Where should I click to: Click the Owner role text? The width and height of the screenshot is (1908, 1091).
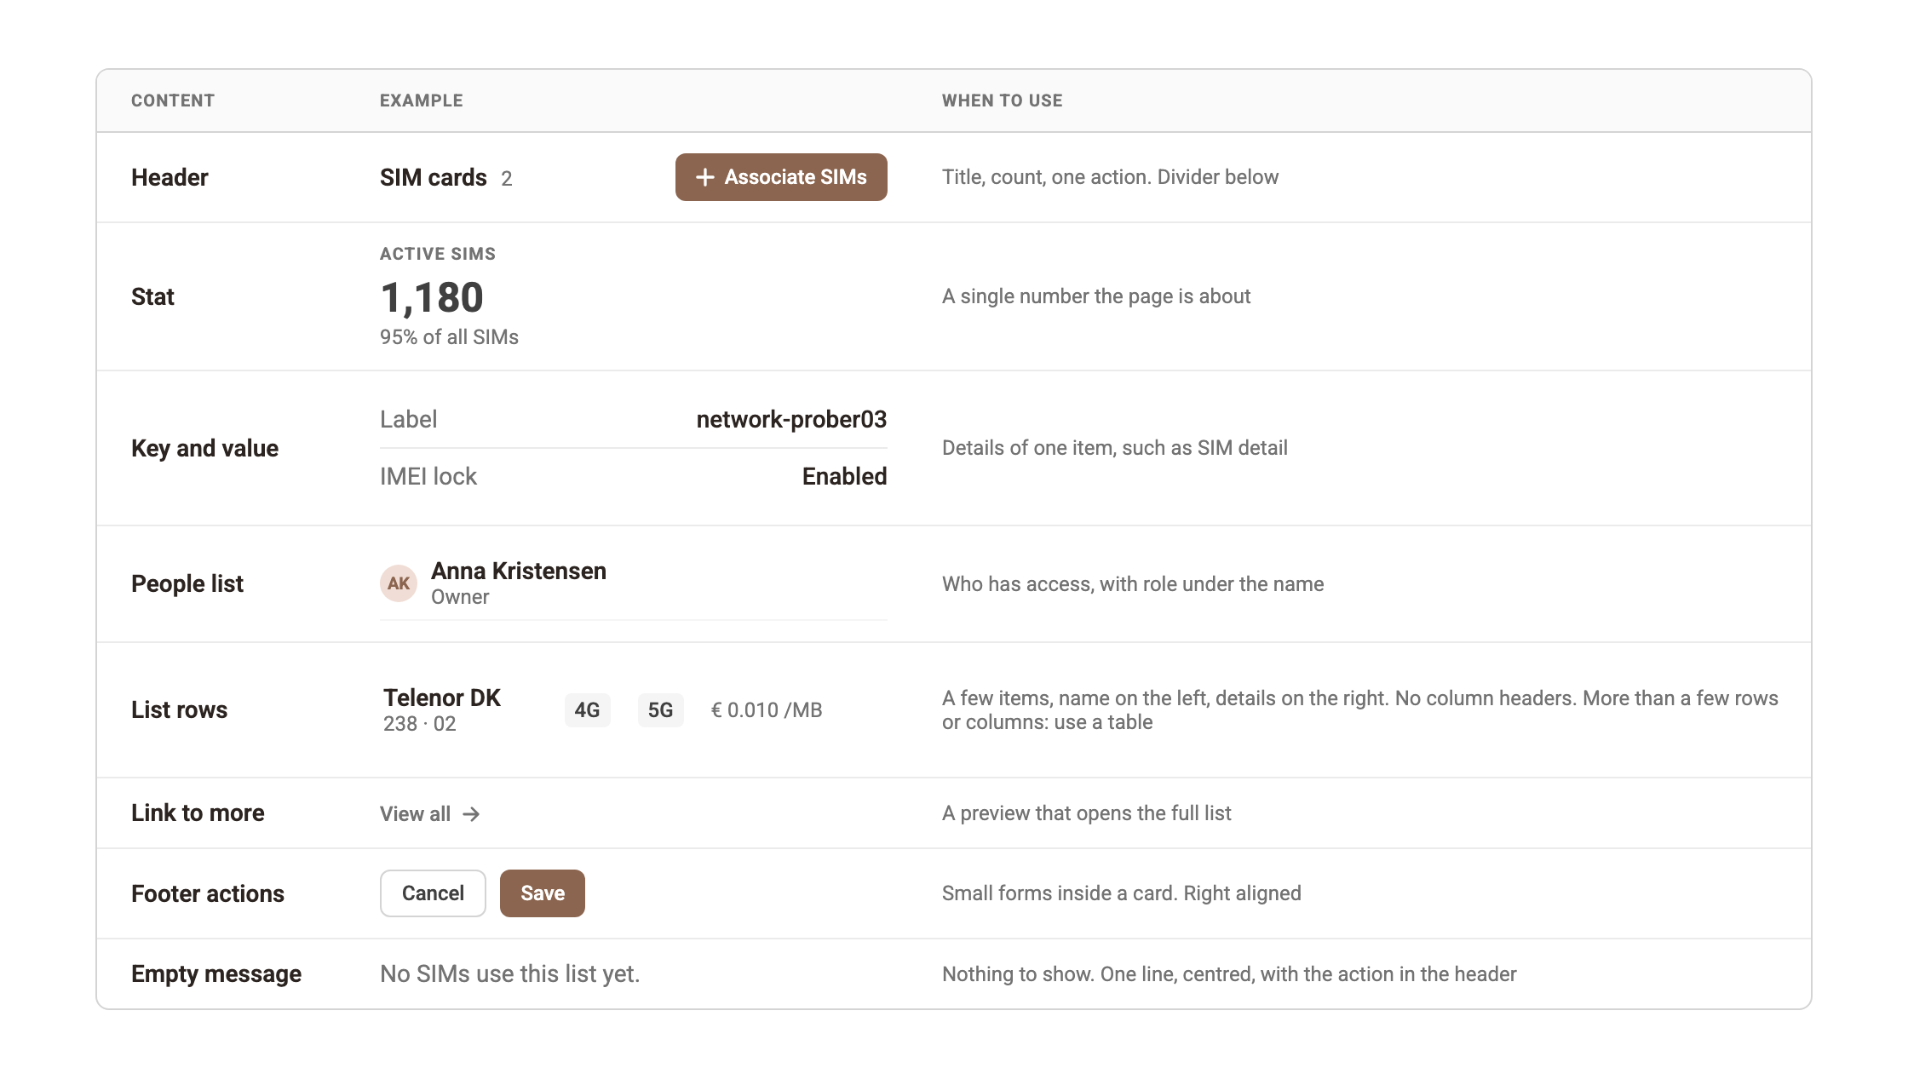(x=460, y=597)
